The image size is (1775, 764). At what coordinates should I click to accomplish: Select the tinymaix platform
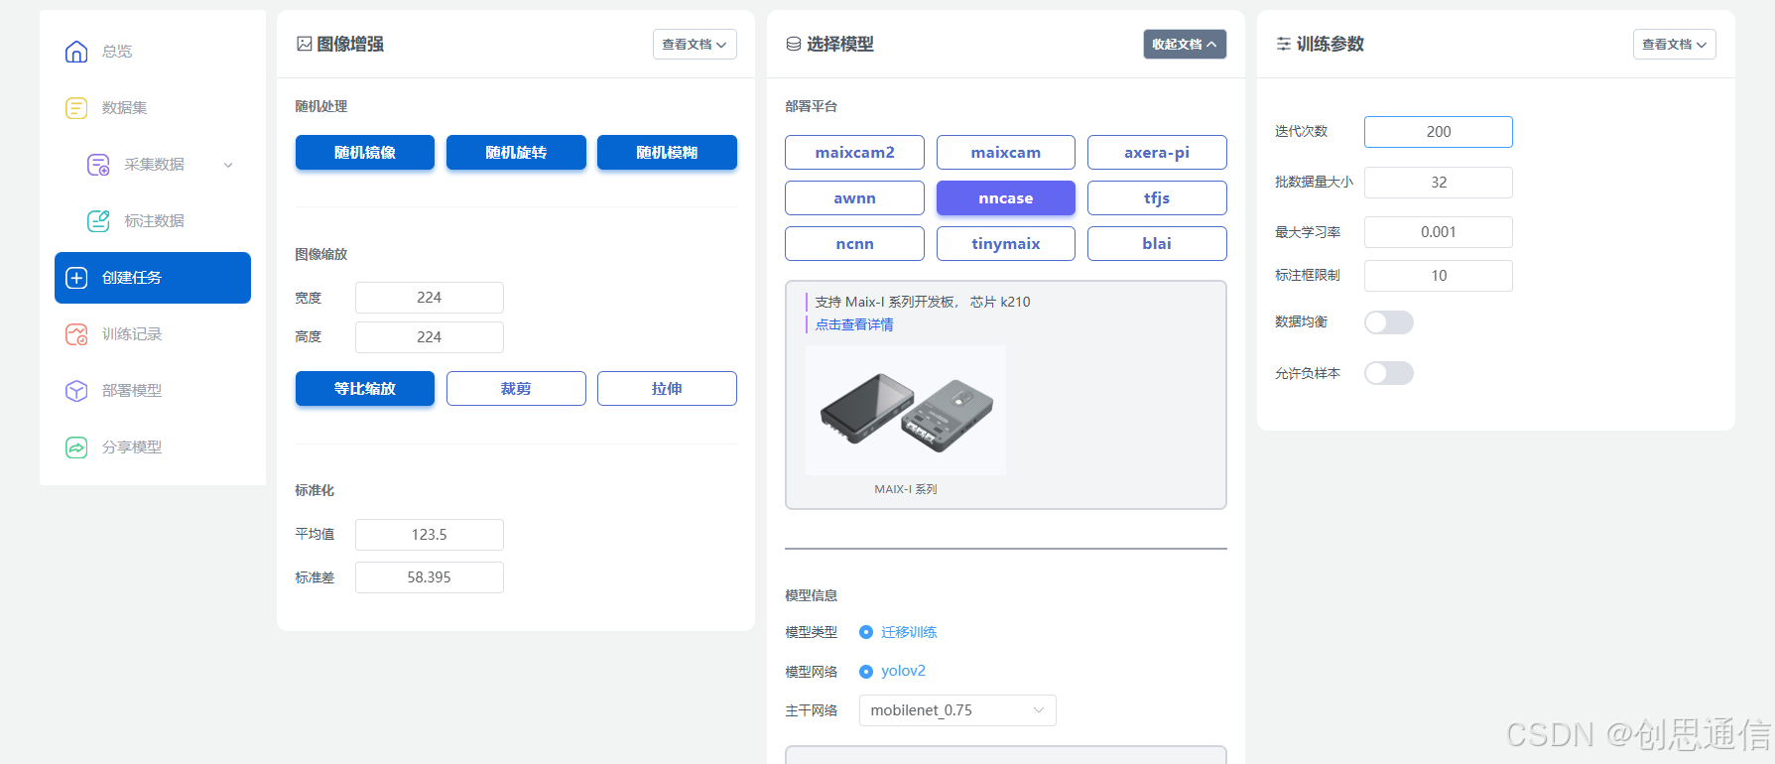click(x=1006, y=244)
